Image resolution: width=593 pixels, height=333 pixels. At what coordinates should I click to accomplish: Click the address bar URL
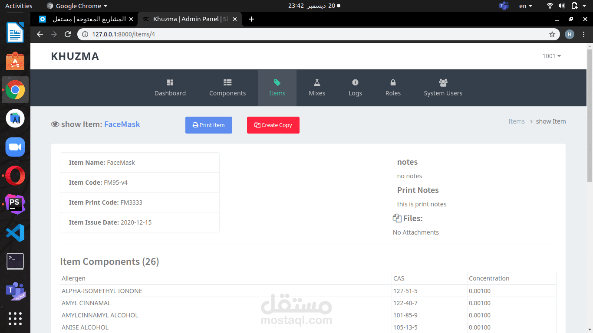coord(123,34)
